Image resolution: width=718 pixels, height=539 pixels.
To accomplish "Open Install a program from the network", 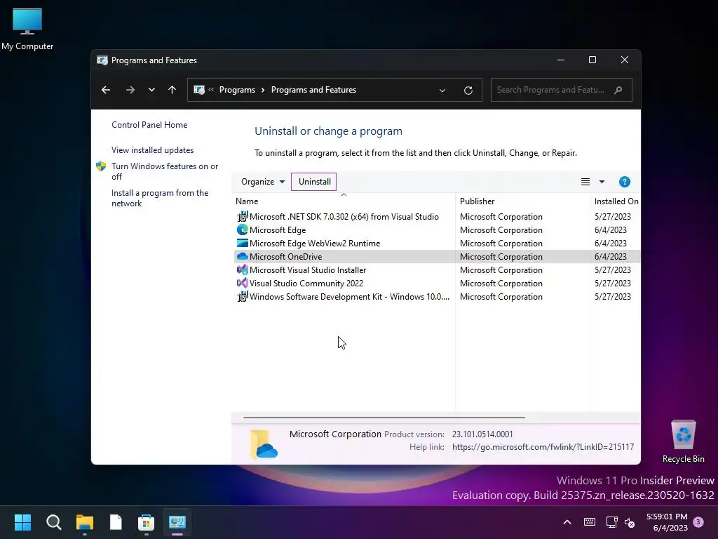I will [160, 198].
